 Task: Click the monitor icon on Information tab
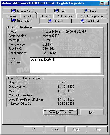13,20
